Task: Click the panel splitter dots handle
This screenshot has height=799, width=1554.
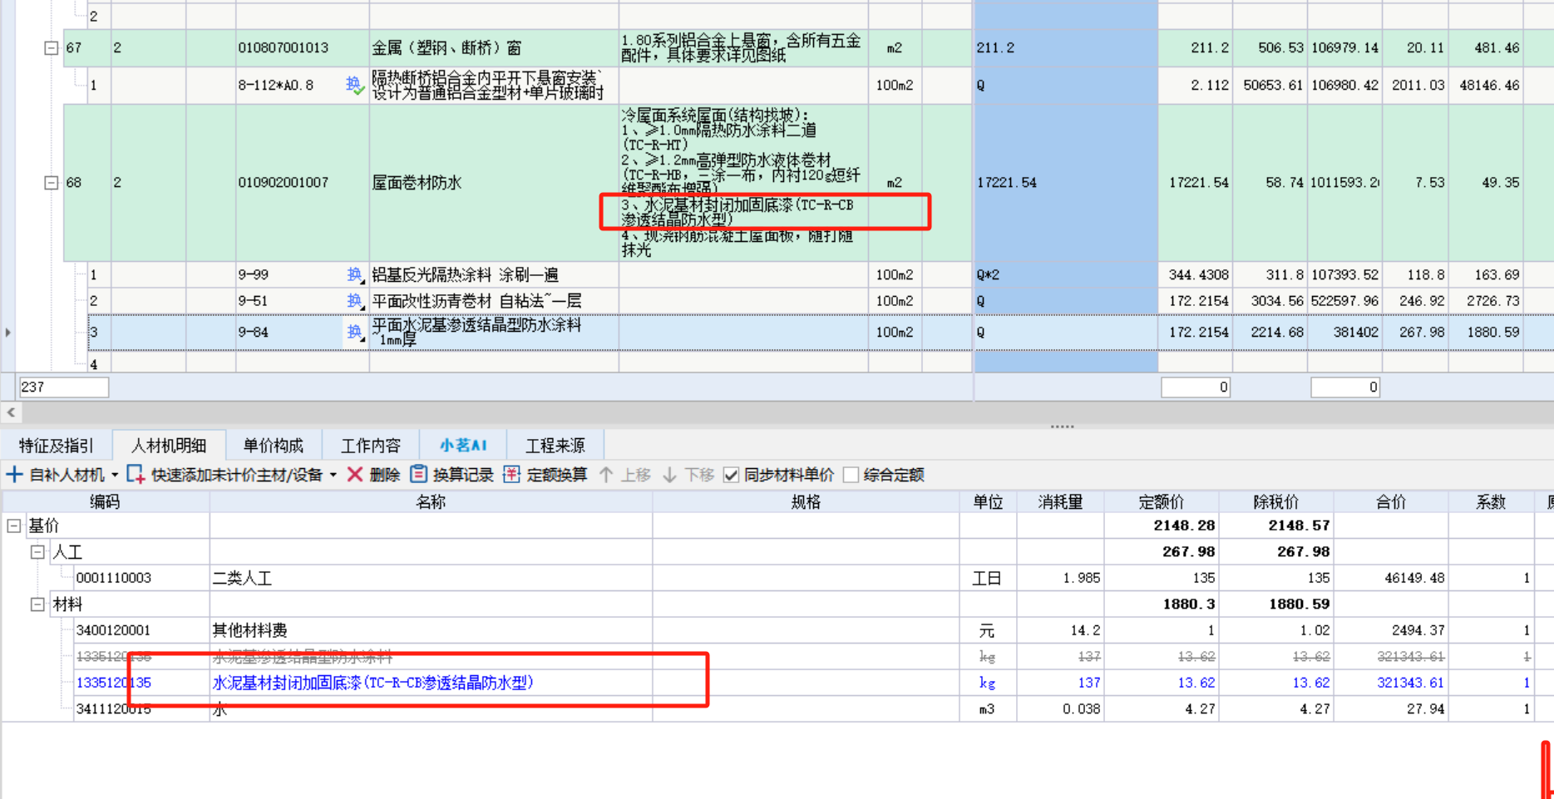Action: (x=1062, y=427)
